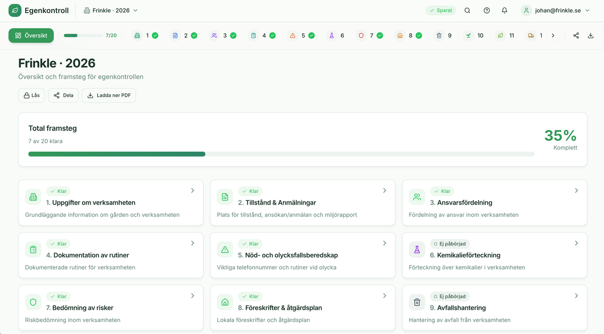The image size is (604, 334).
Task: Go to step 5 warning triangle tab
Action: 301,36
